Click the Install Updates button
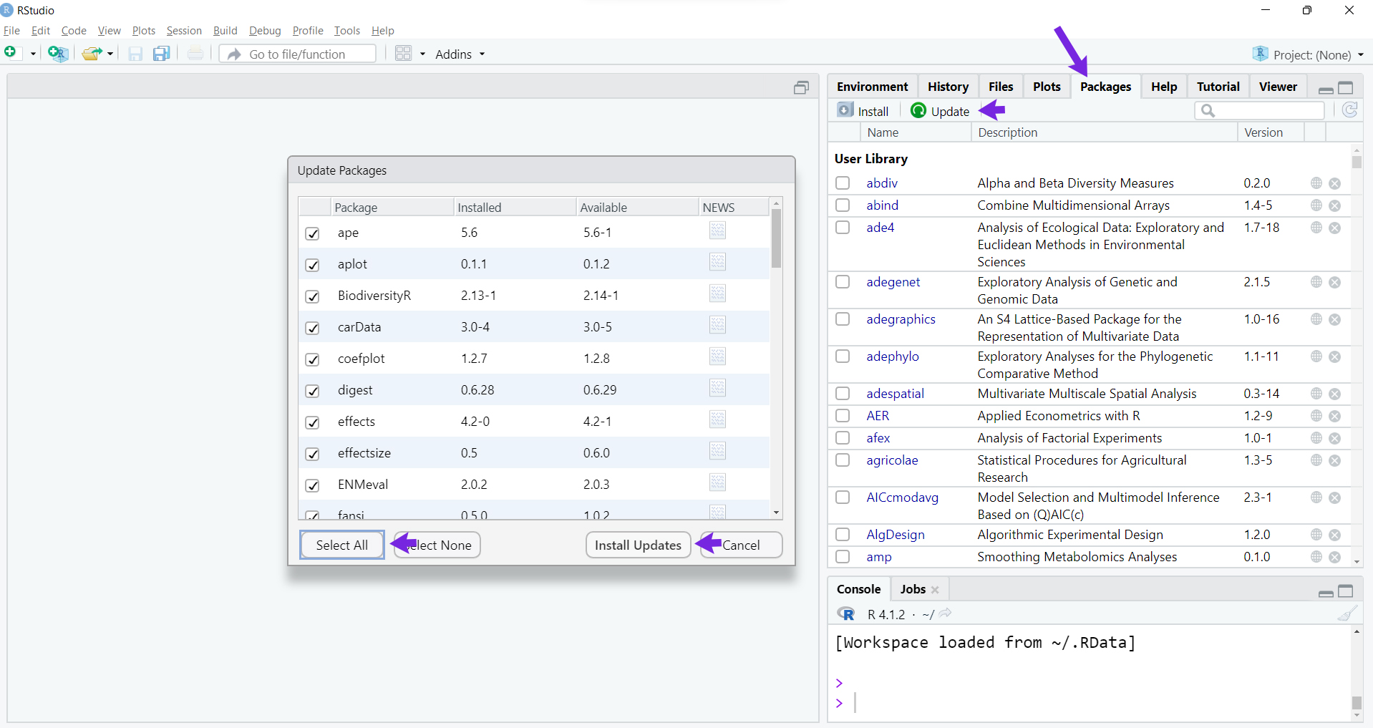Image resolution: width=1373 pixels, height=728 pixels. (x=638, y=545)
